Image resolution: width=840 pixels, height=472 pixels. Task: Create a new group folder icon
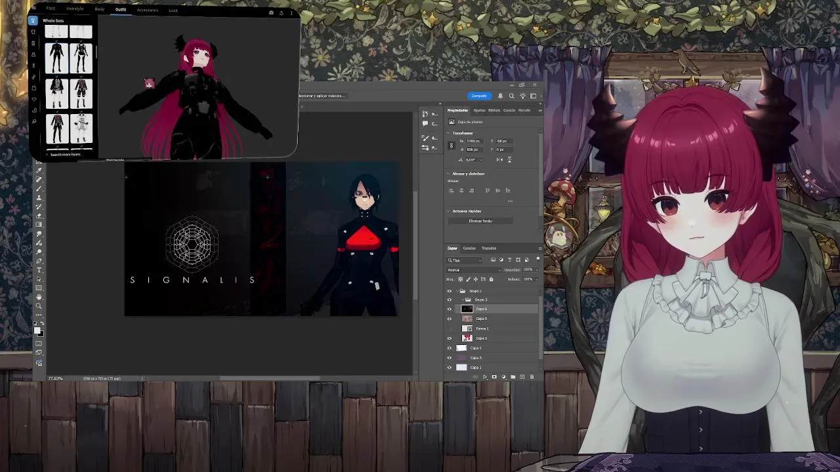pos(513,377)
